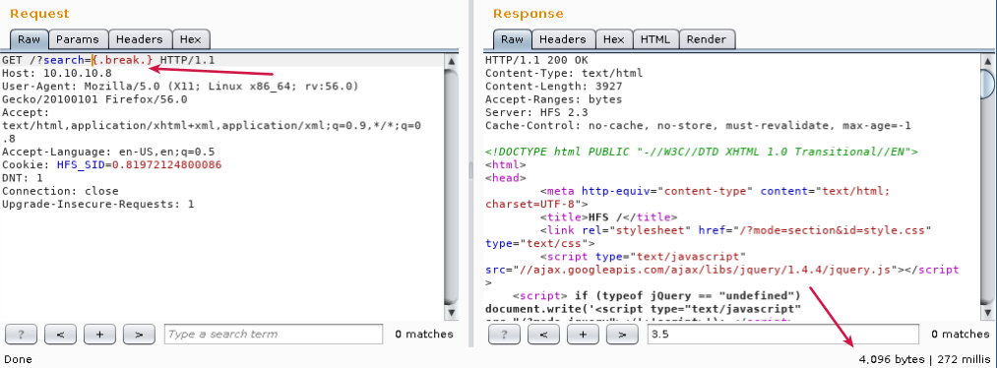The image size is (997, 368).
Task: Click the Response heading label
Action: 528,14
